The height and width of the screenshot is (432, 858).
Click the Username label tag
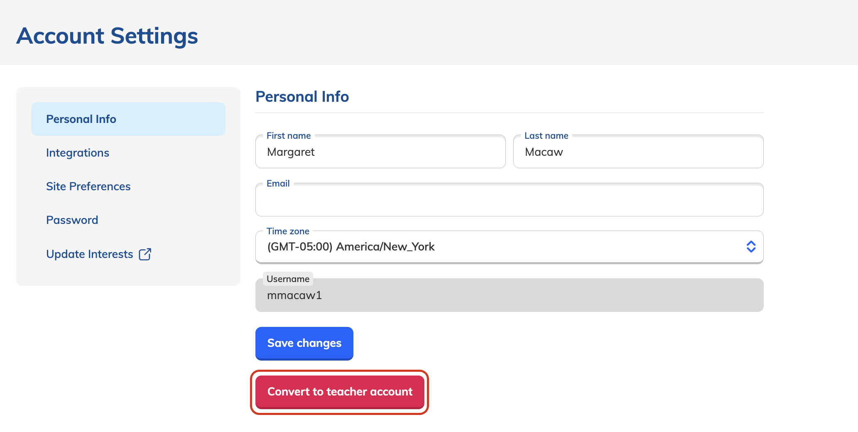288,279
